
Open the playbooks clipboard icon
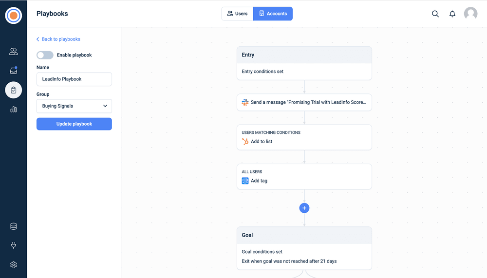coord(14,90)
